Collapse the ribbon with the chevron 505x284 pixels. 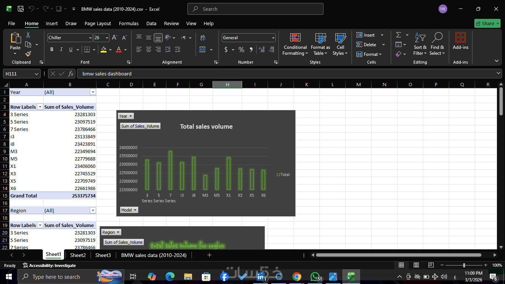[x=496, y=61]
